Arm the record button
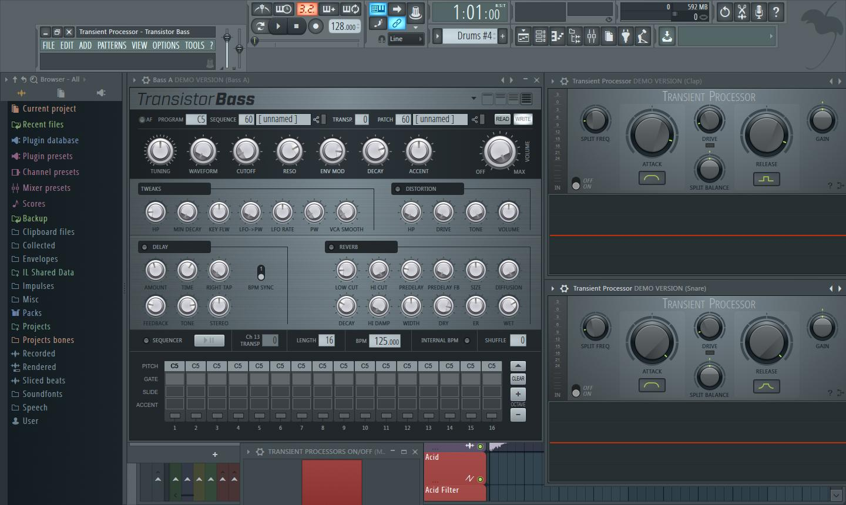The height and width of the screenshot is (505, 846). click(315, 26)
